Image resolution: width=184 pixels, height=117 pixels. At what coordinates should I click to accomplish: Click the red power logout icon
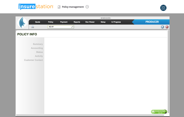167,27
